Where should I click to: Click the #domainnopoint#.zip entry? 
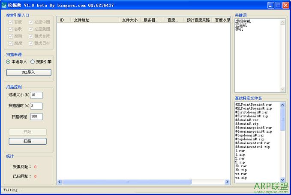(254, 131)
